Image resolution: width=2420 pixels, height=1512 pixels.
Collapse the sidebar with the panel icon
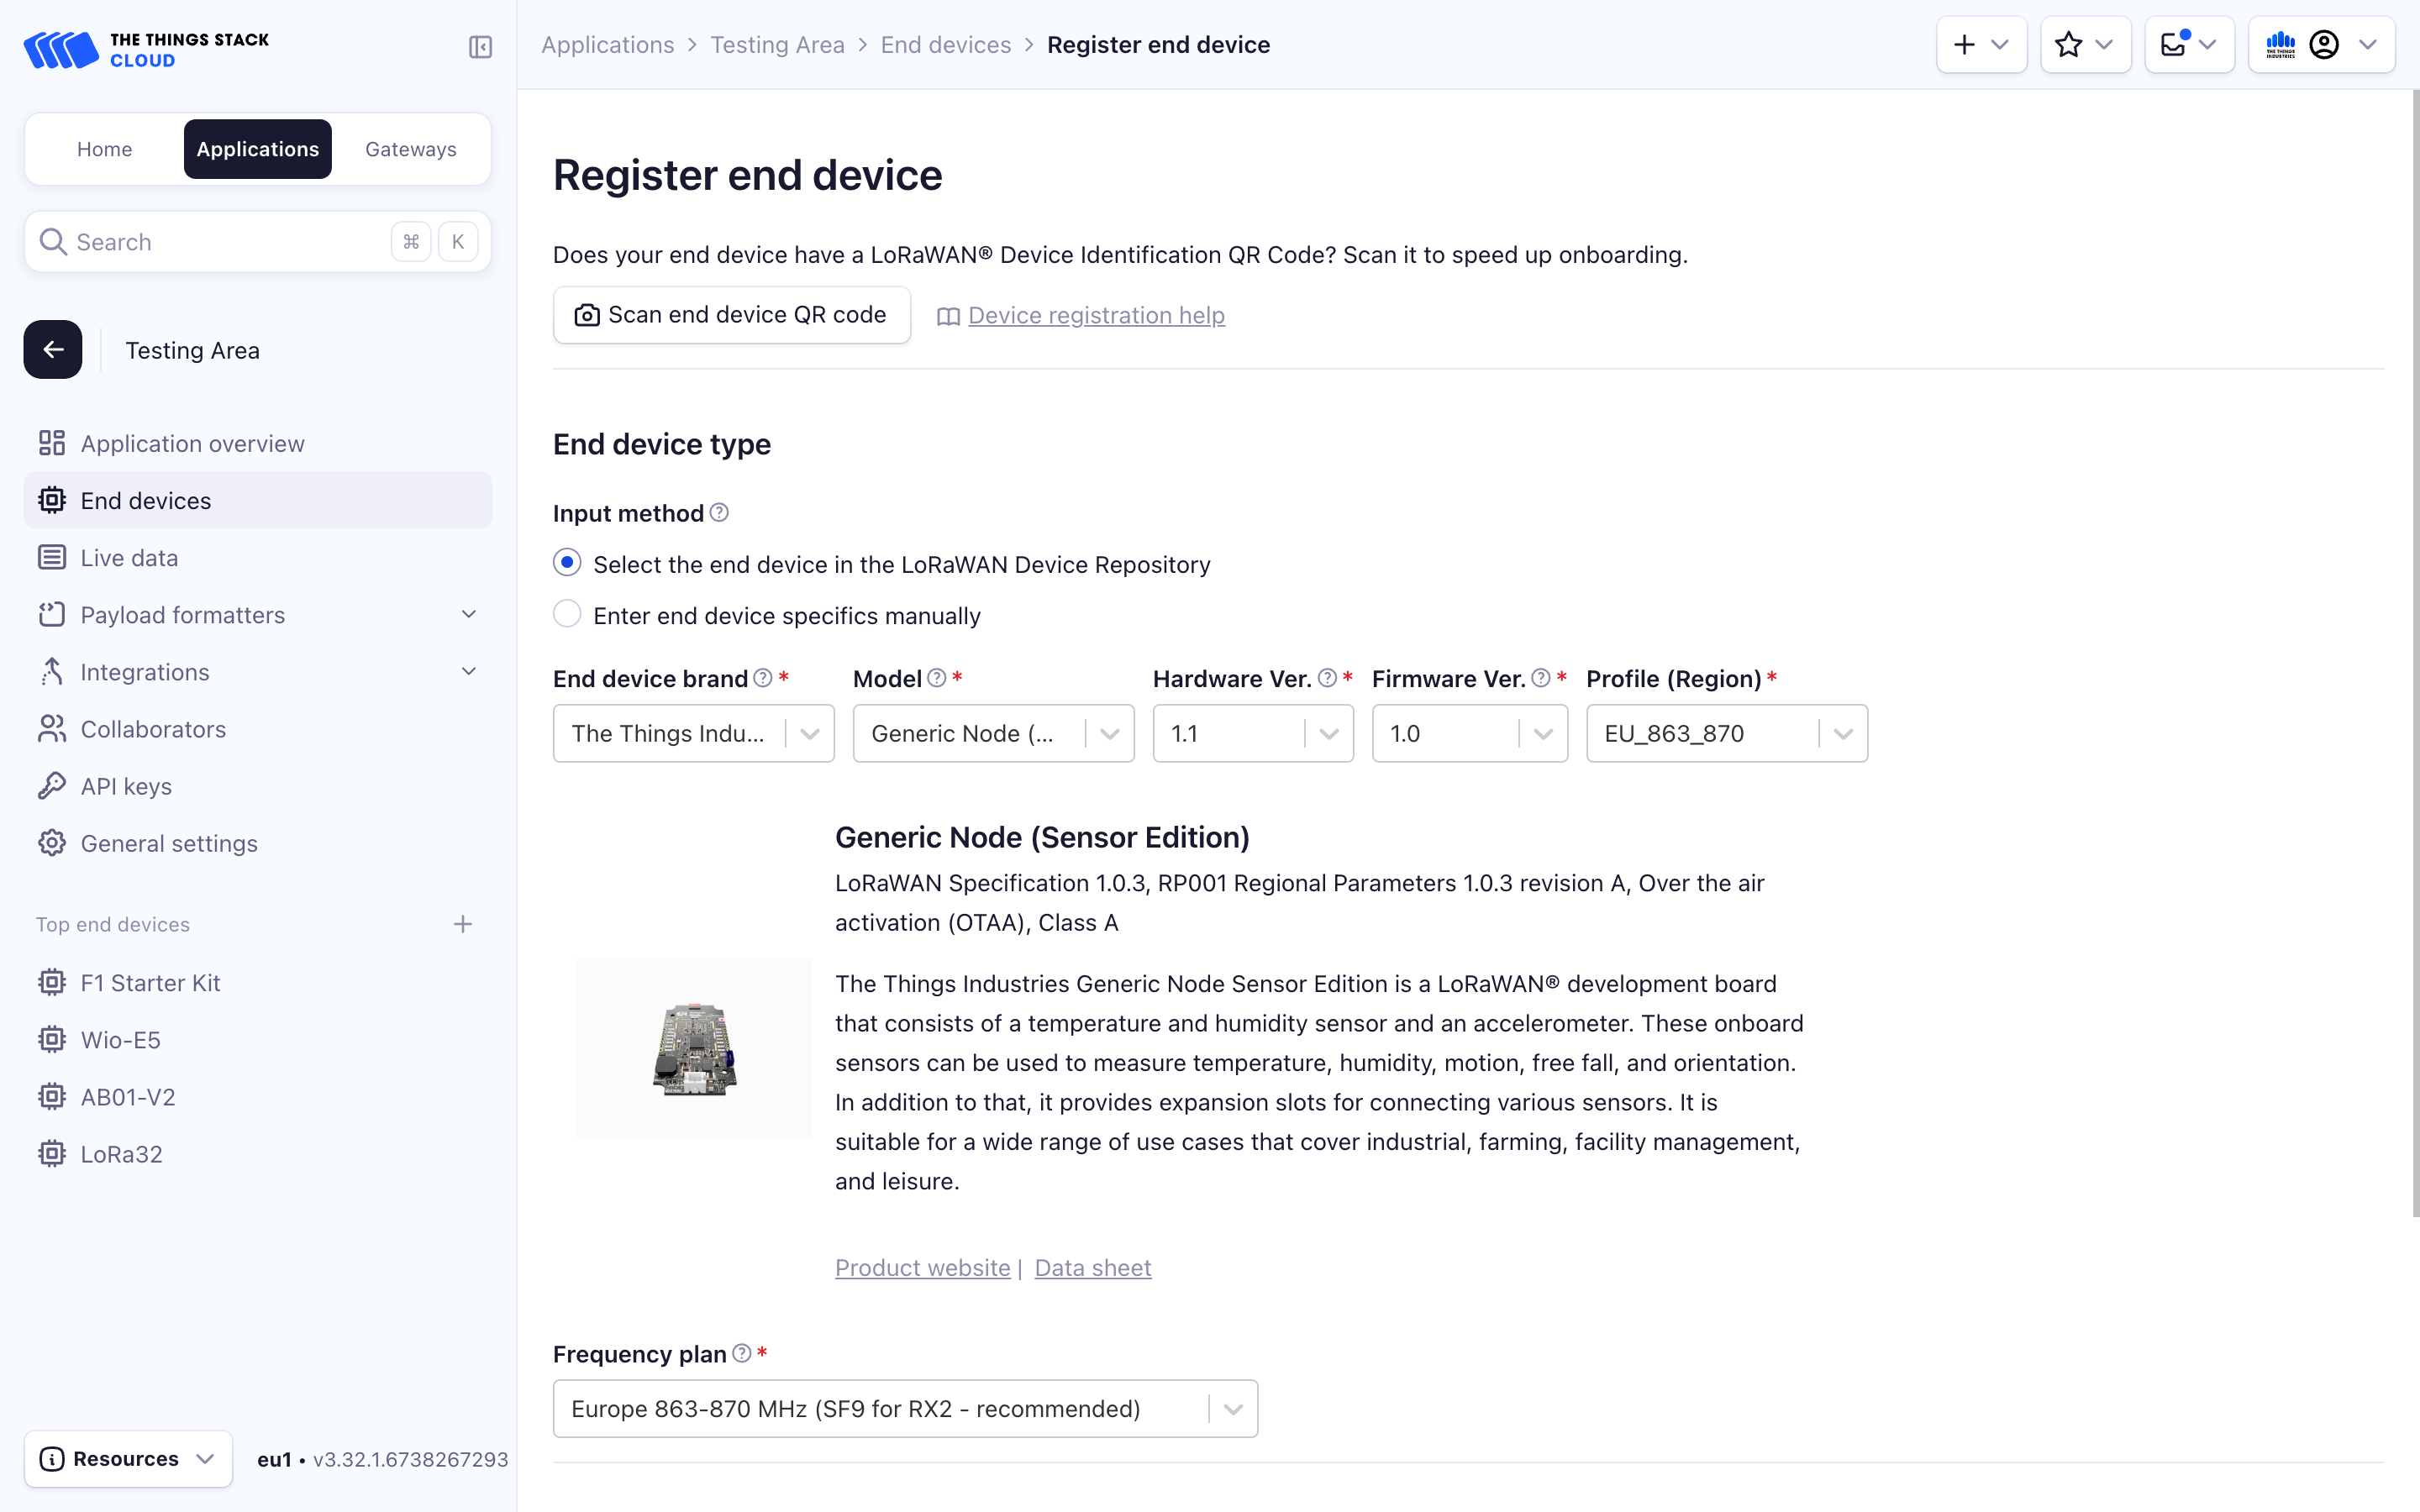(x=479, y=47)
